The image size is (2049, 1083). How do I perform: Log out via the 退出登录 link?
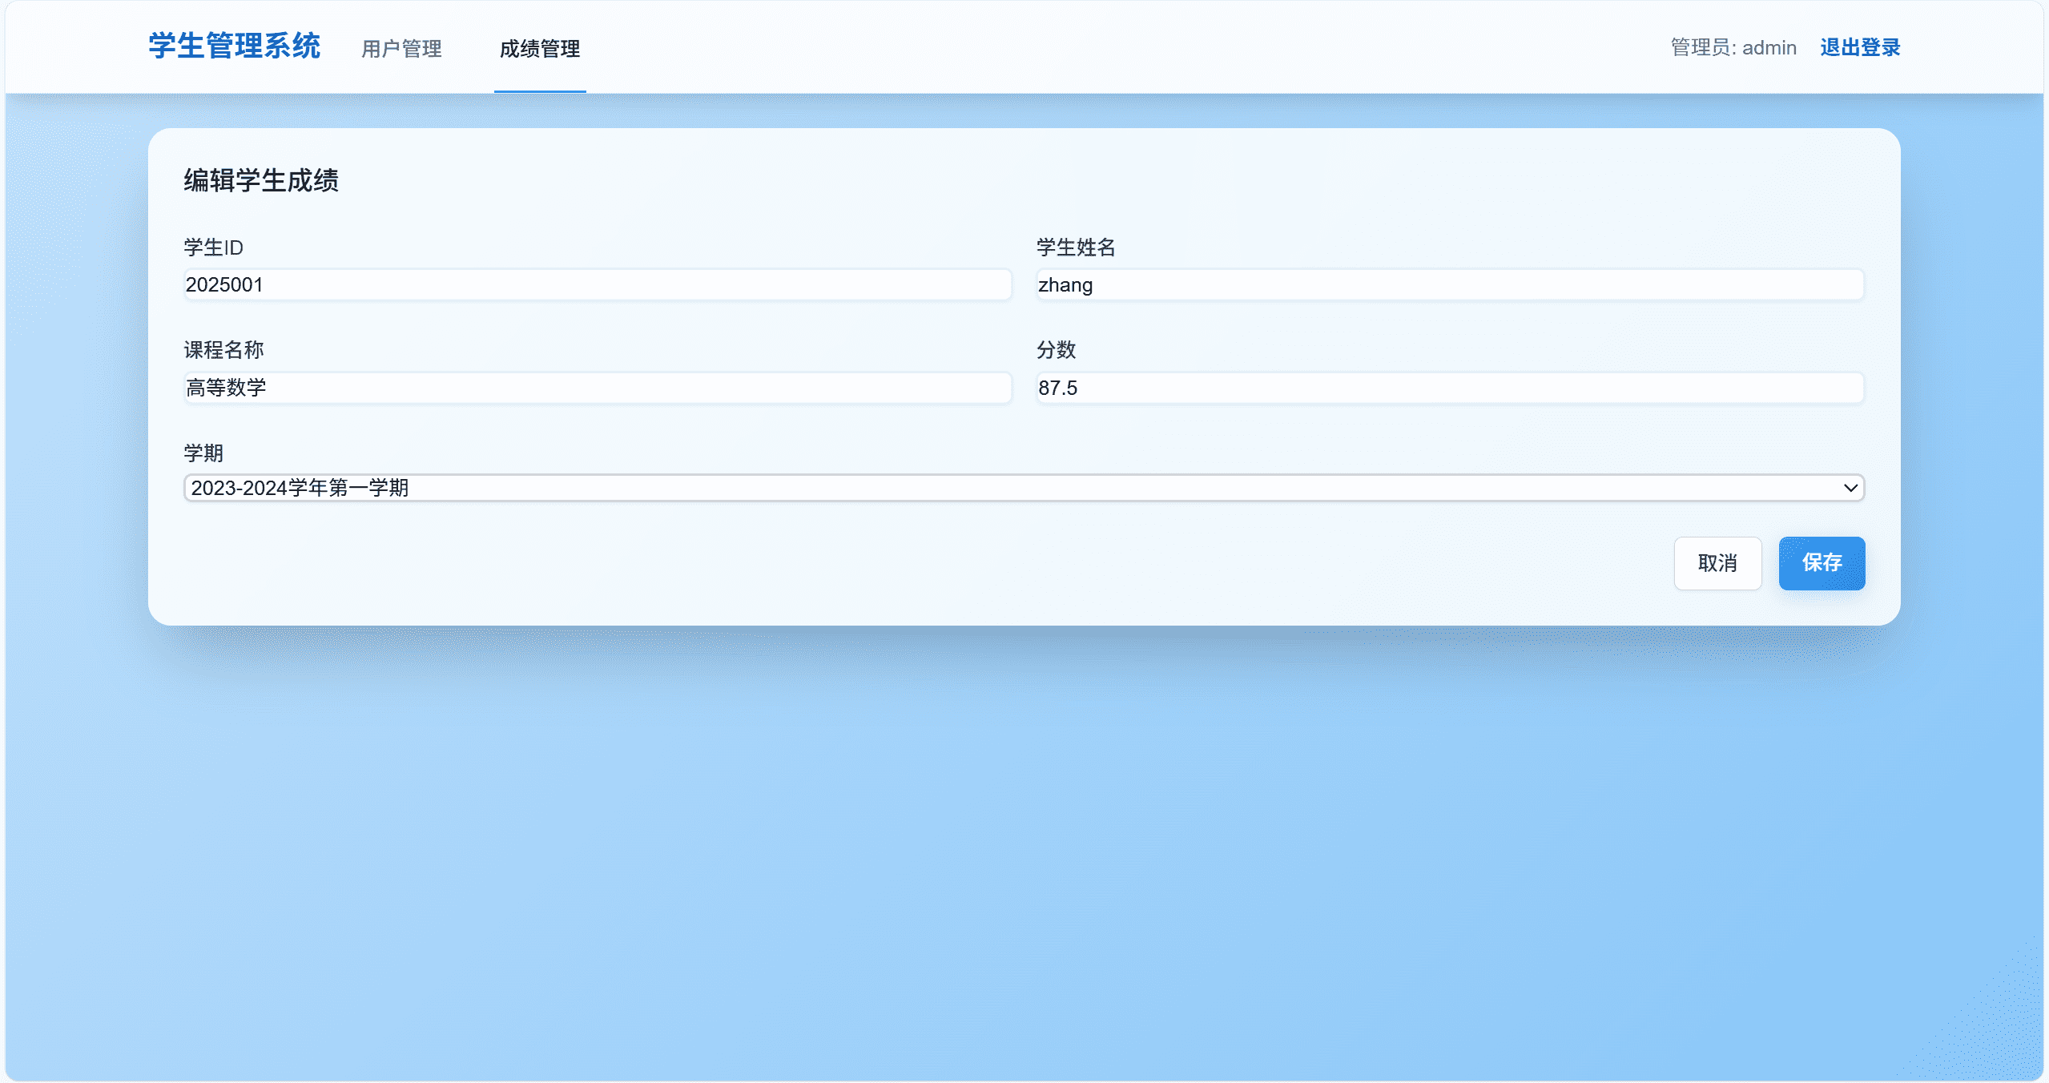click(1859, 48)
